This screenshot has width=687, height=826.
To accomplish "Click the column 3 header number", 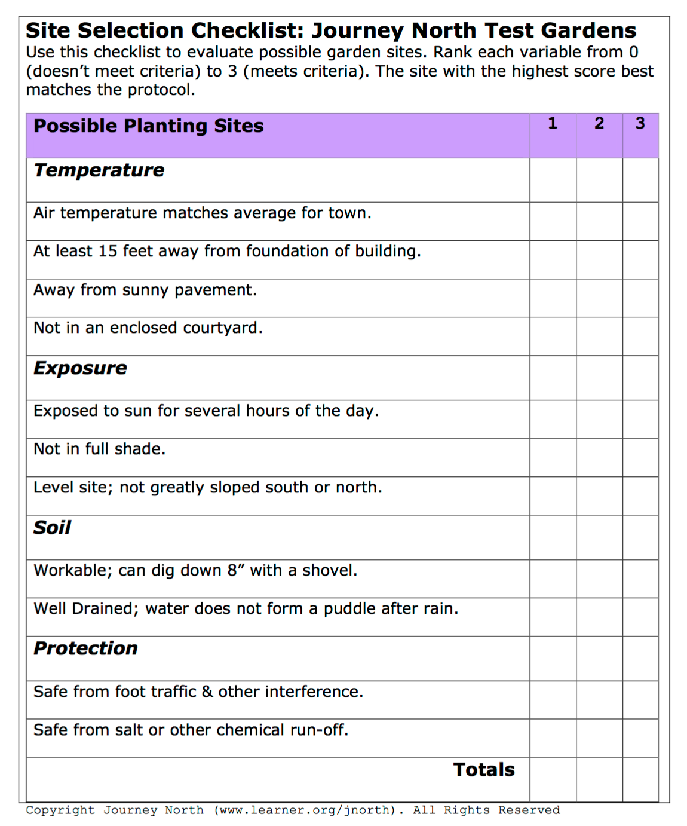I will pos(640,123).
